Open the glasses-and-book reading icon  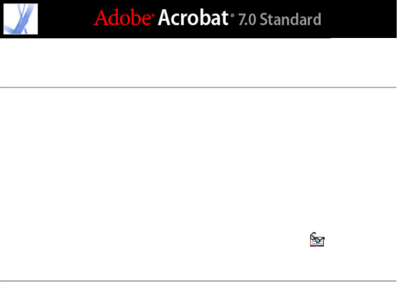pyautogui.click(x=317, y=239)
